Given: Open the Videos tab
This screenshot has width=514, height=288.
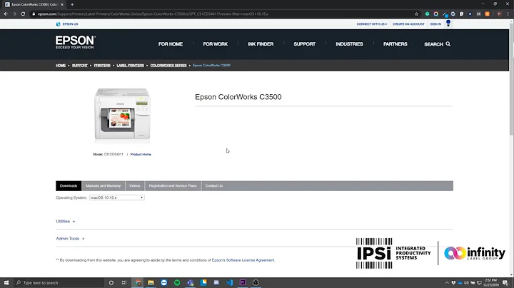Looking at the screenshot, I should coord(135,186).
